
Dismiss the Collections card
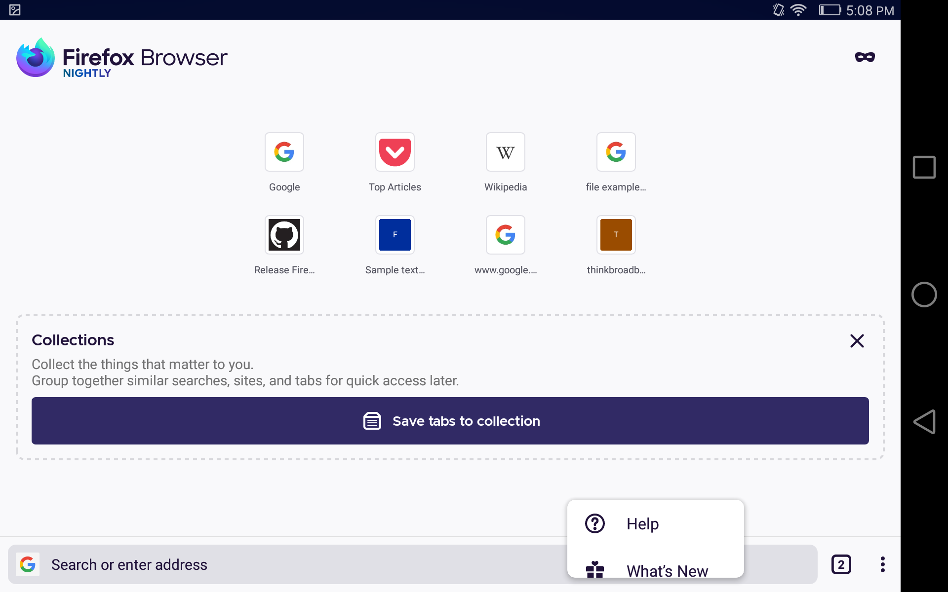point(857,341)
